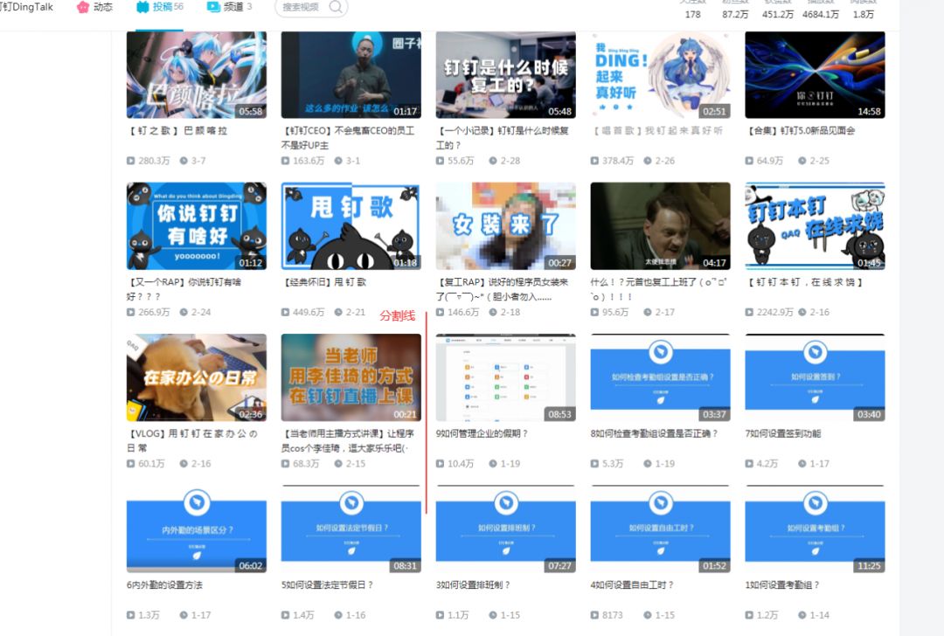The image size is (944, 636).
Task: Click title 【钉钉本钉，在线求饶】
Action: (806, 281)
